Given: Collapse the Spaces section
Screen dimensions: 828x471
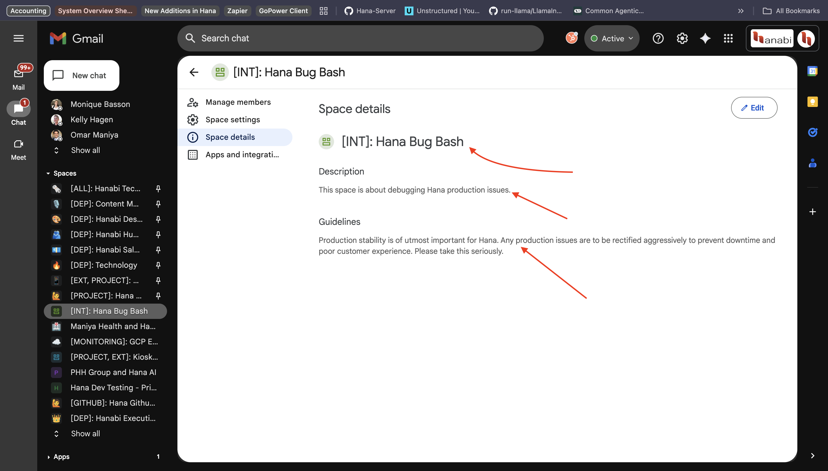Looking at the screenshot, I should [48, 173].
